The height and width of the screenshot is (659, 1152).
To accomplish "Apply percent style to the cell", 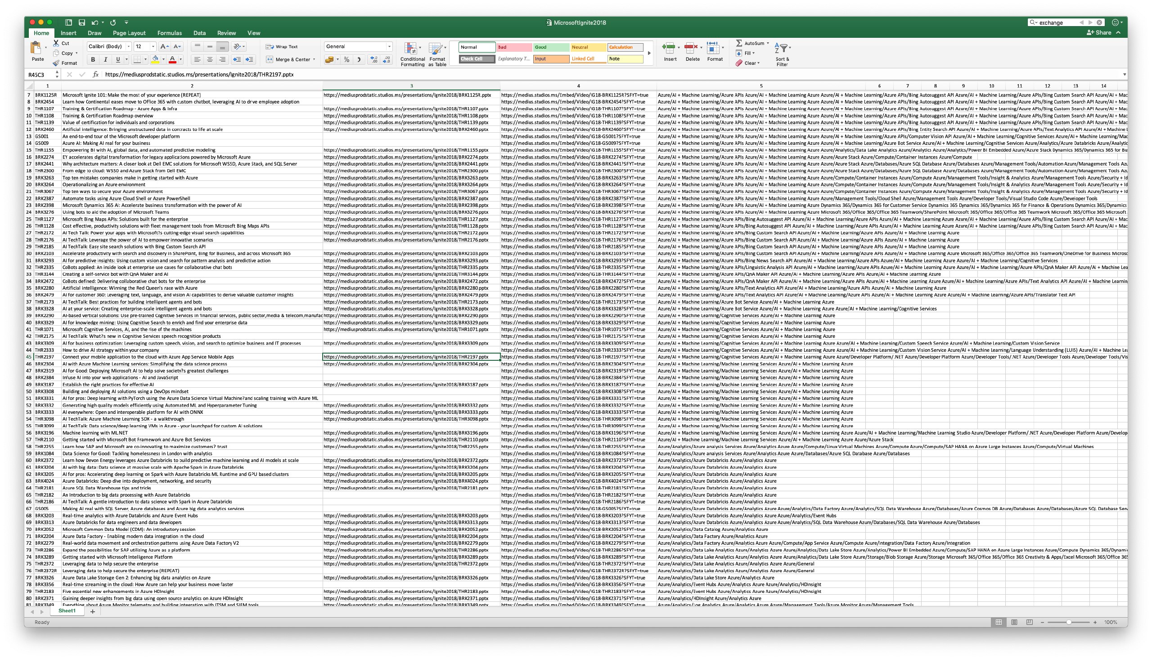I will pos(347,59).
